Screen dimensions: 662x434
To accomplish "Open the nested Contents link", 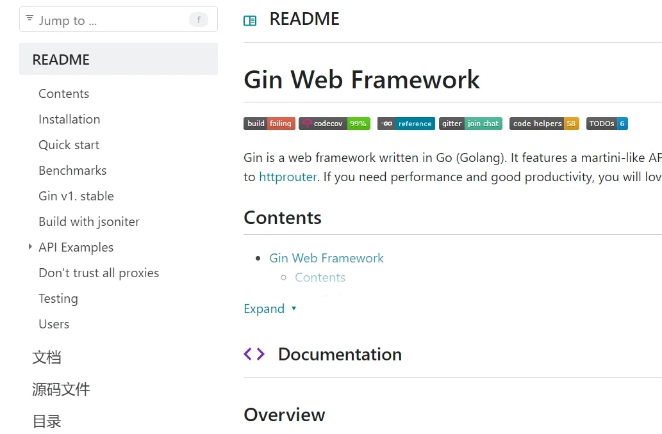I will [320, 278].
